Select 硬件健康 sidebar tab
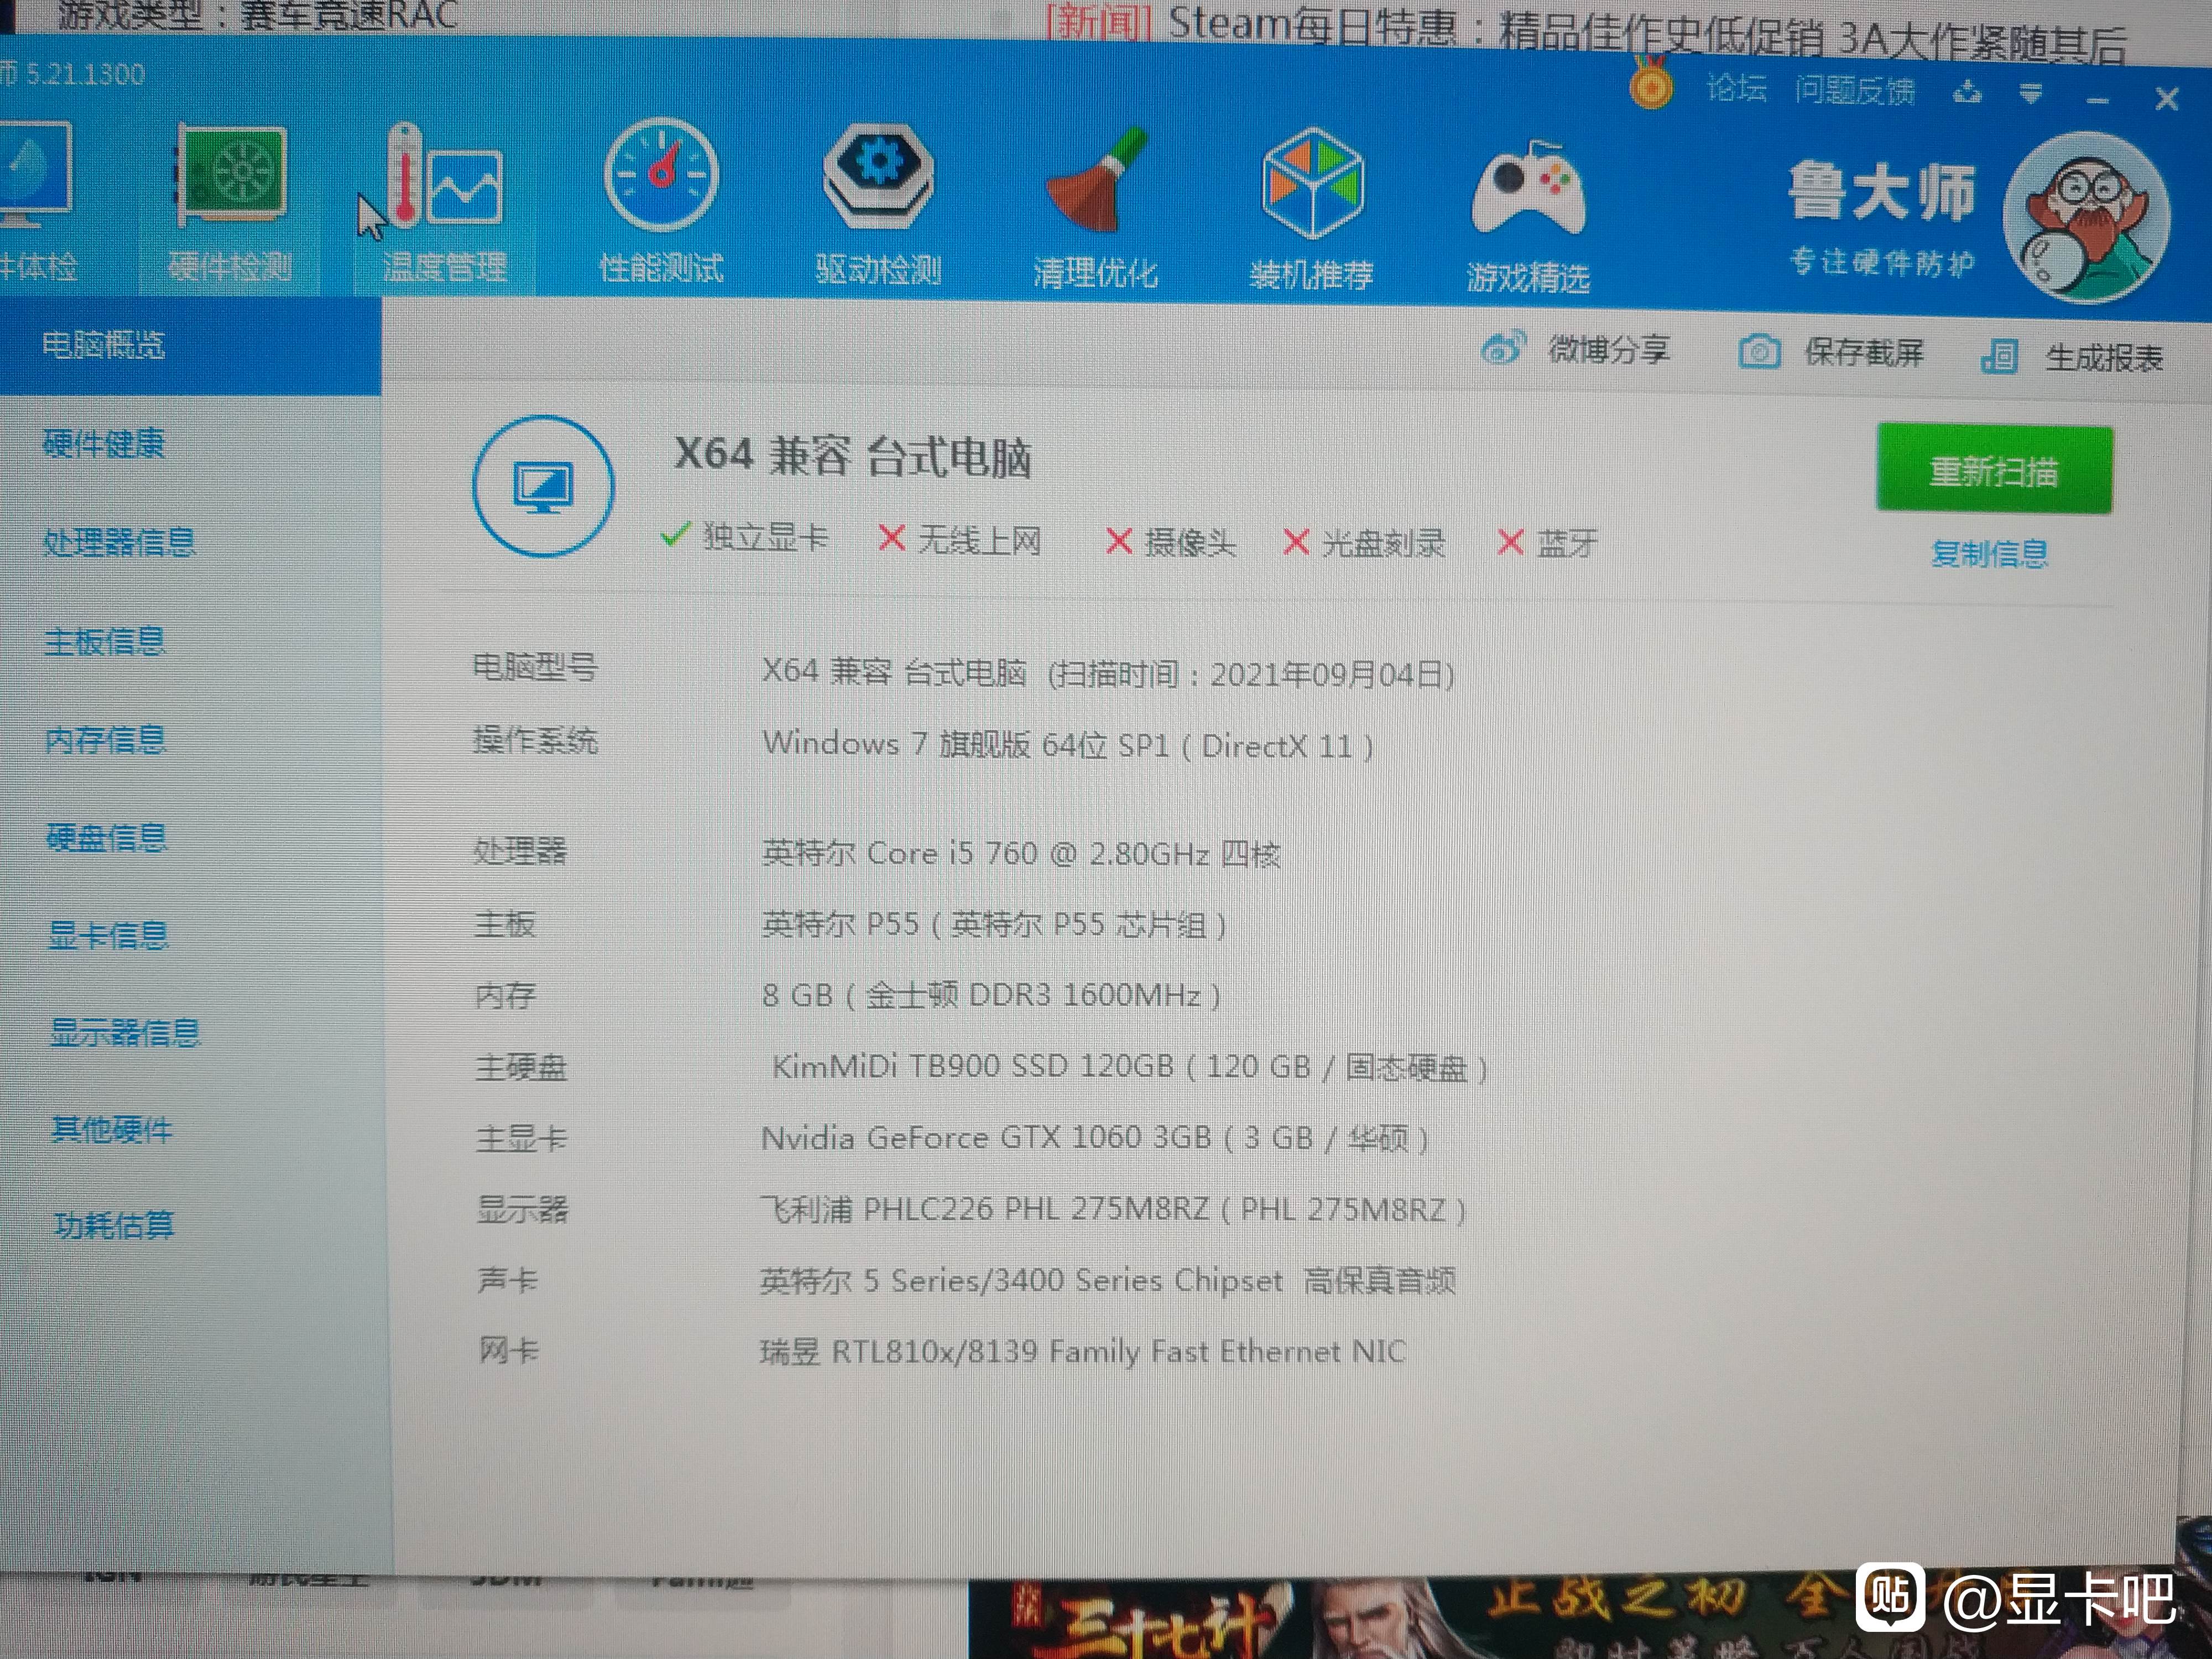Screen dimensions: 2212x1659 (x=103, y=443)
